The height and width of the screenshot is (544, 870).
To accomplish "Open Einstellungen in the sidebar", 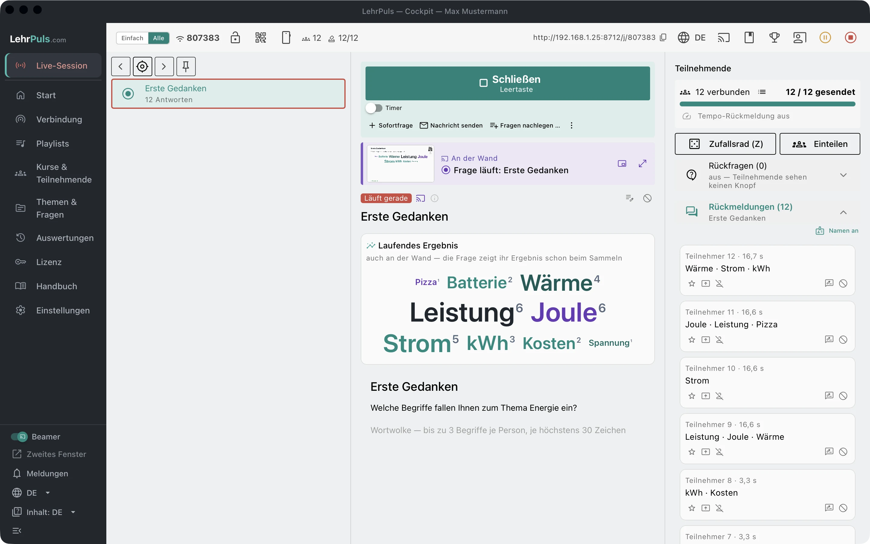I will [53, 310].
